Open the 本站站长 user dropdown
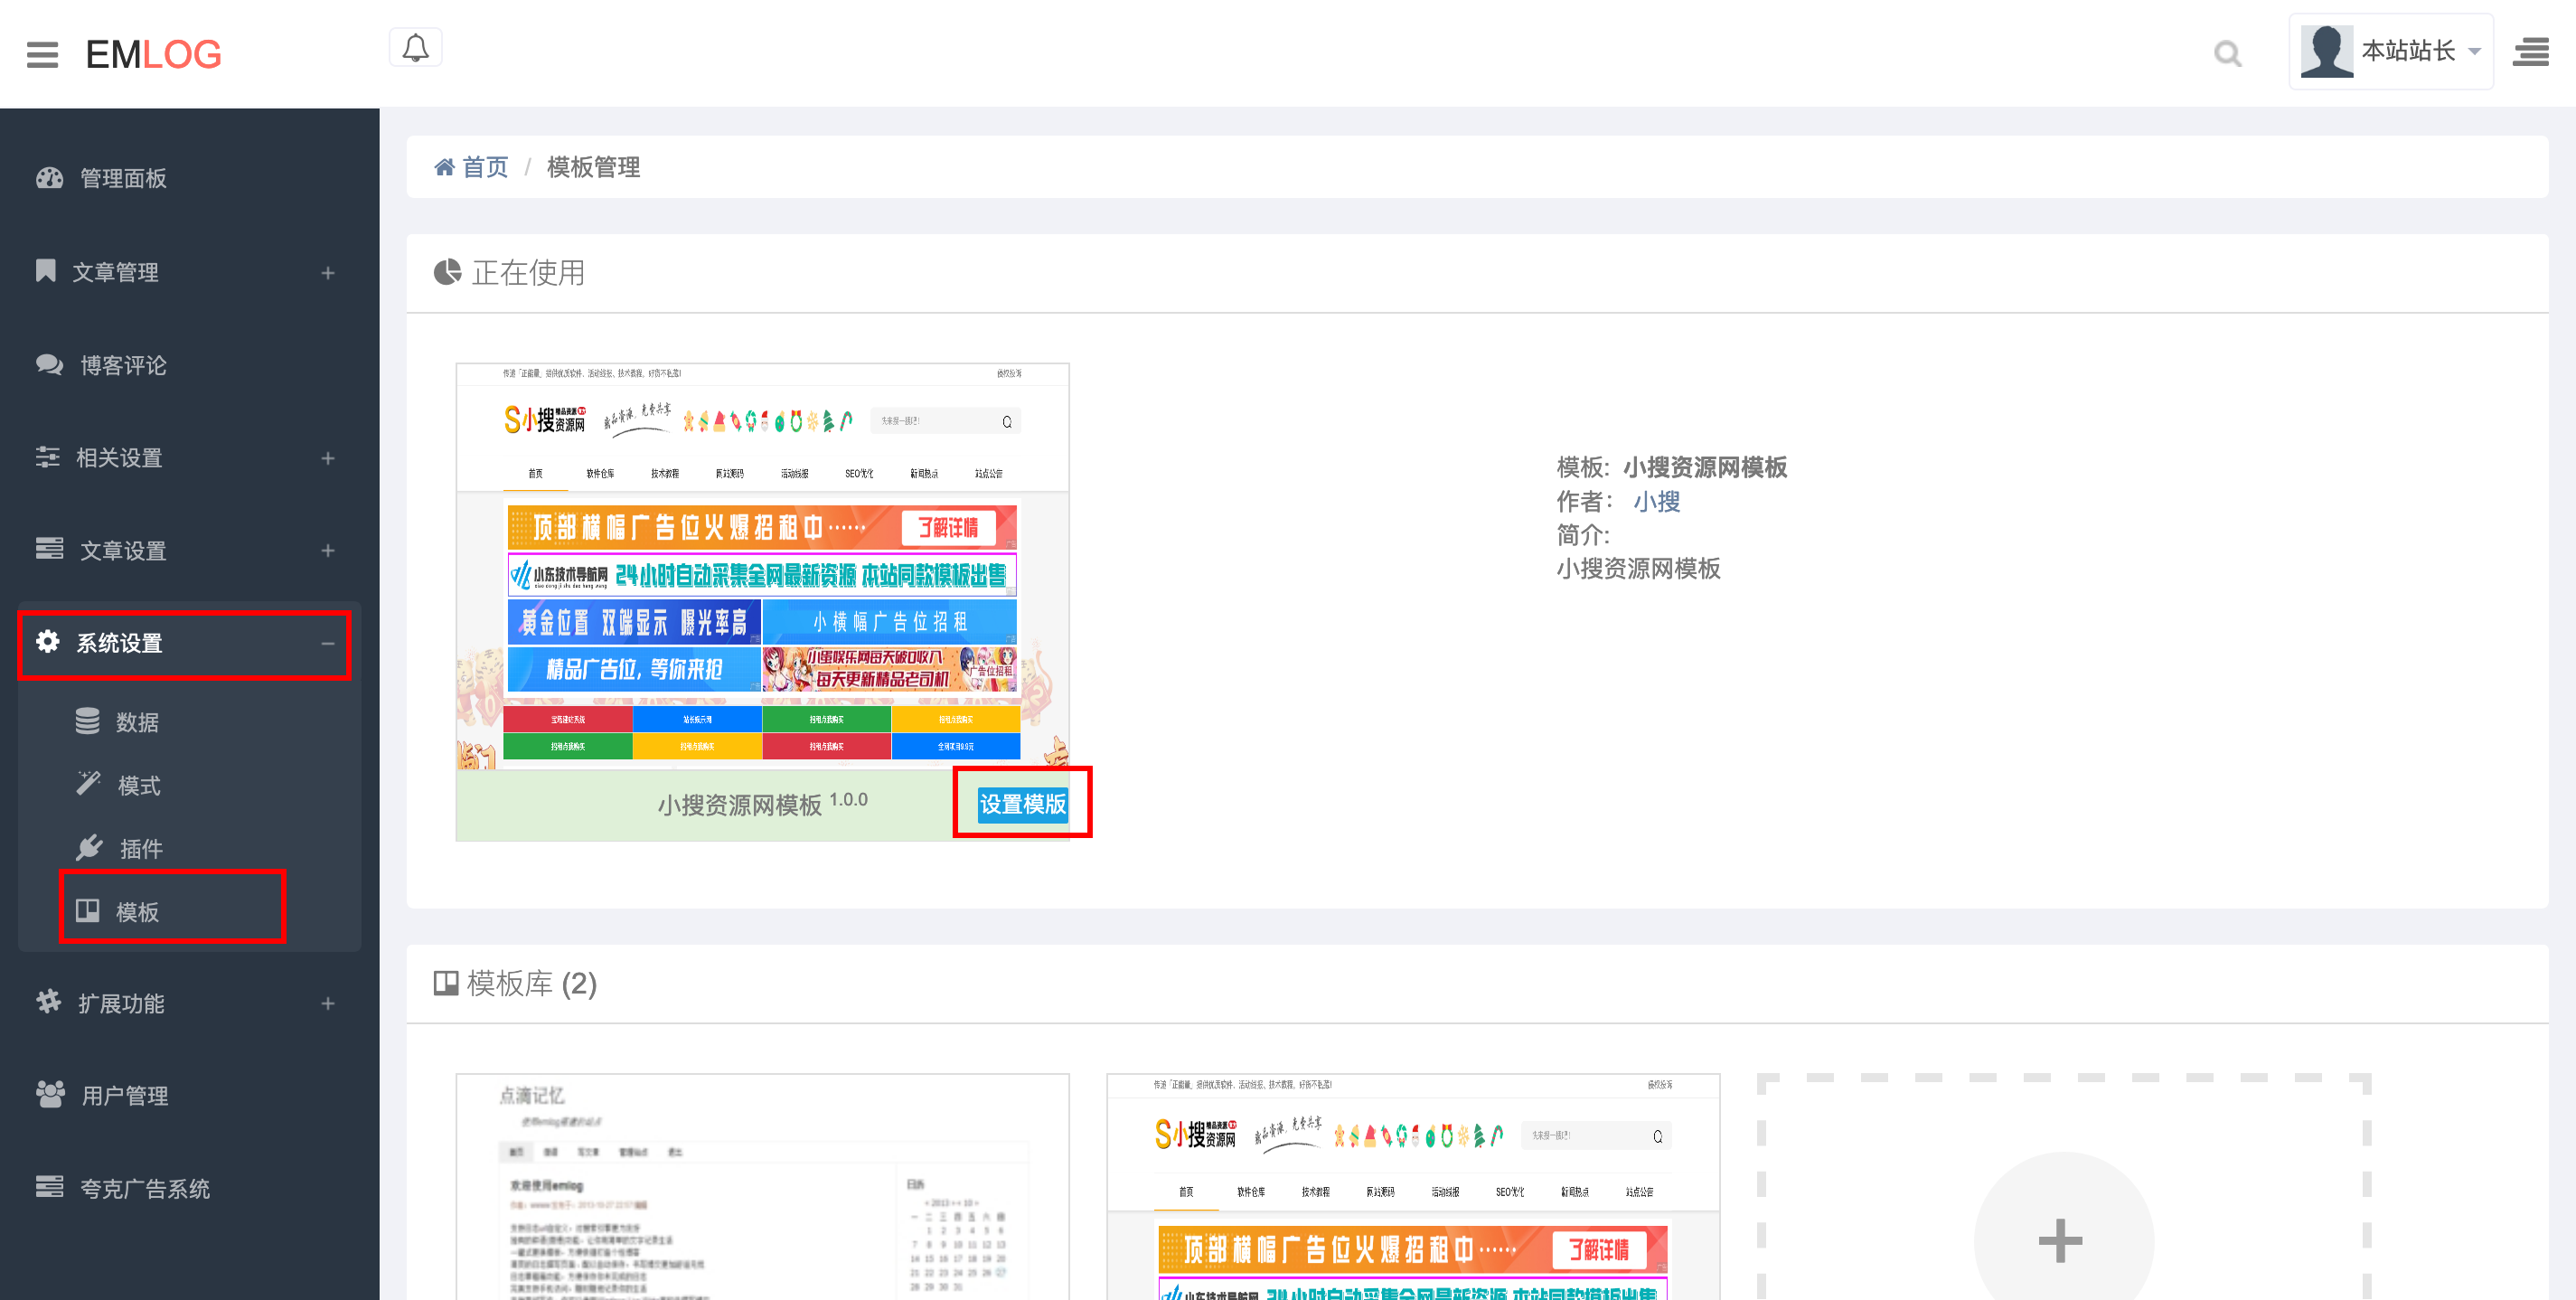Screen dimensions: 2576x1300 click(2391, 51)
